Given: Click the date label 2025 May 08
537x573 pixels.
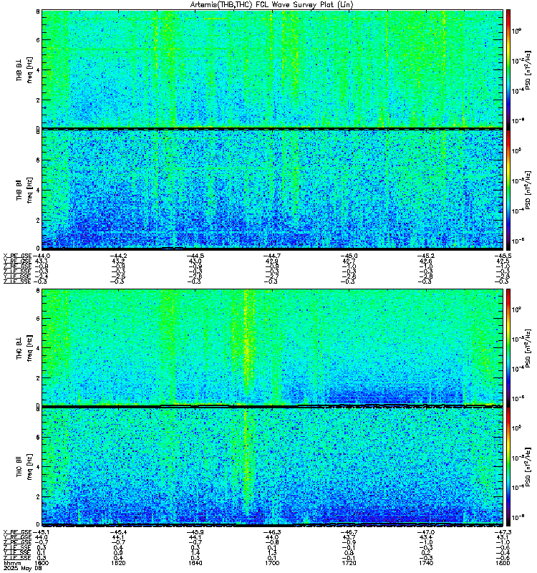Looking at the screenshot, I should click(23, 568).
